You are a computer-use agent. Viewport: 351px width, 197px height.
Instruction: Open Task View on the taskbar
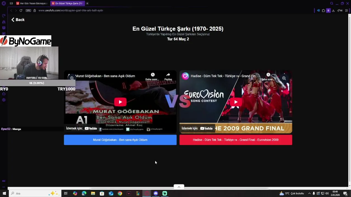(66, 193)
